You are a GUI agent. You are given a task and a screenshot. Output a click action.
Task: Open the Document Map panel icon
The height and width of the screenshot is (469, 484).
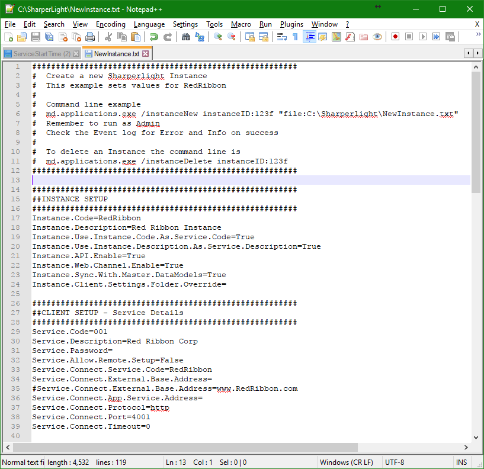click(x=336, y=37)
